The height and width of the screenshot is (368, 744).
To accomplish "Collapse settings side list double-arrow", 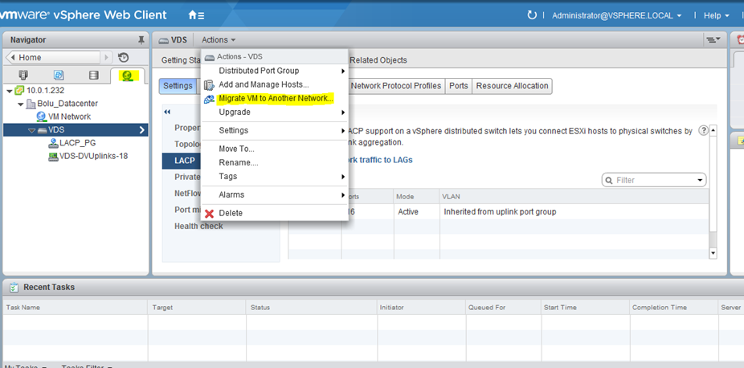I will coord(167,112).
